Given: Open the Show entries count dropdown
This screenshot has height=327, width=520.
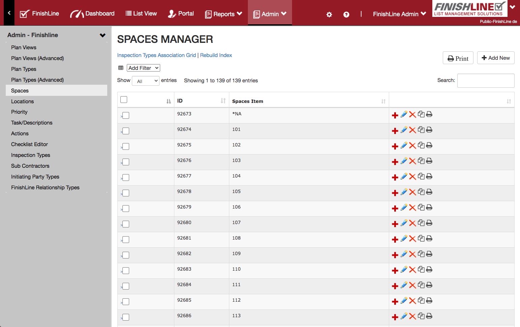Looking at the screenshot, I should tap(146, 81).
